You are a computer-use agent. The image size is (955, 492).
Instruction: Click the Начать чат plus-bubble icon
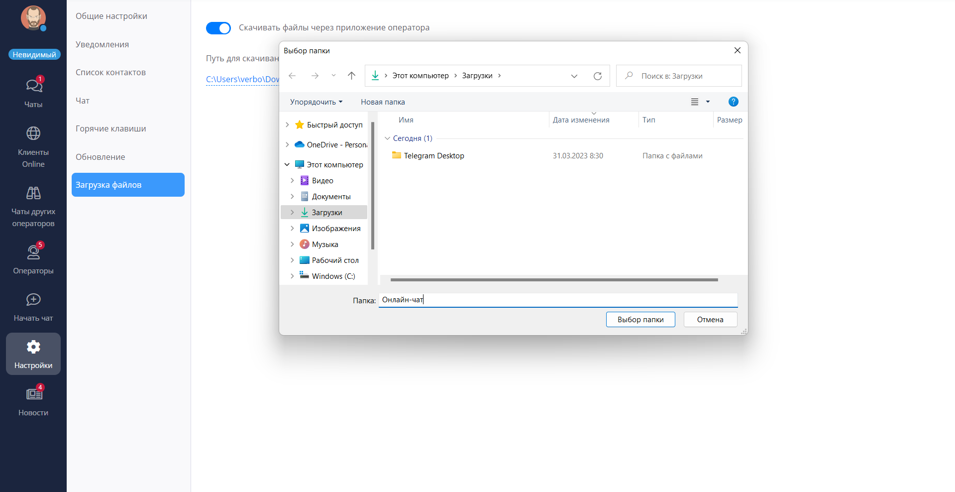click(x=33, y=300)
